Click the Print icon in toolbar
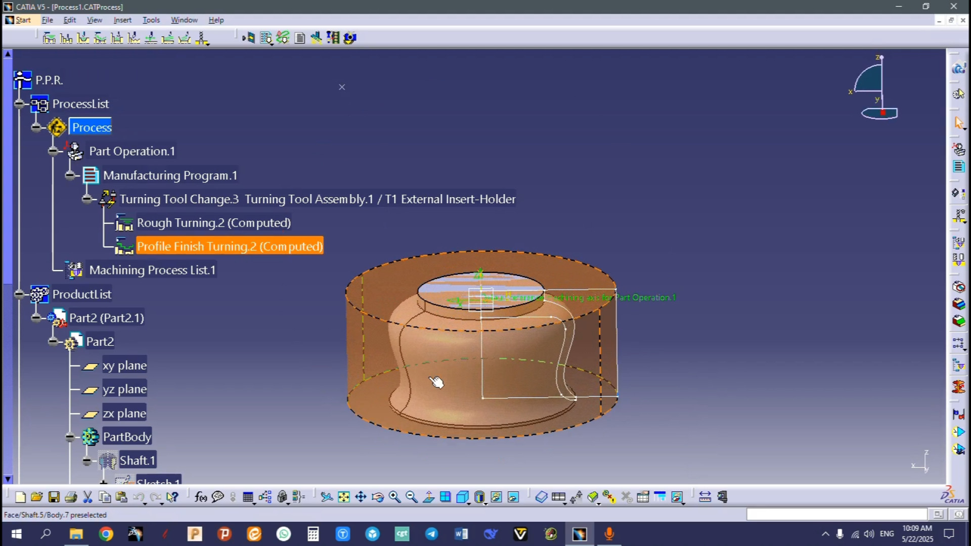 71,497
